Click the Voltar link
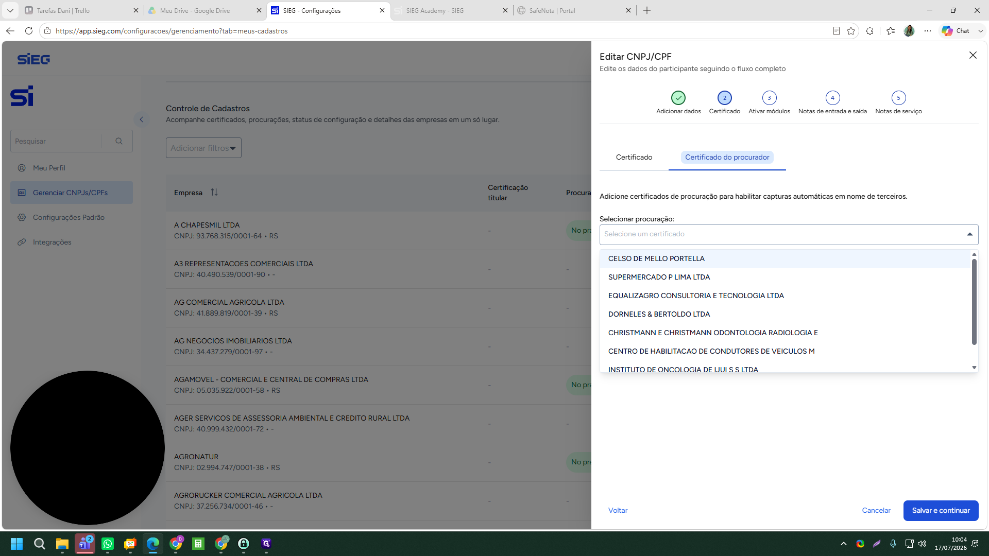989x556 pixels. 618,510
